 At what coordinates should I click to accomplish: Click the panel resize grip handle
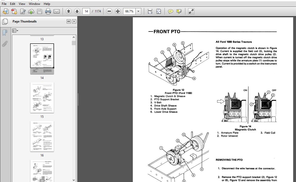(x=78, y=99)
